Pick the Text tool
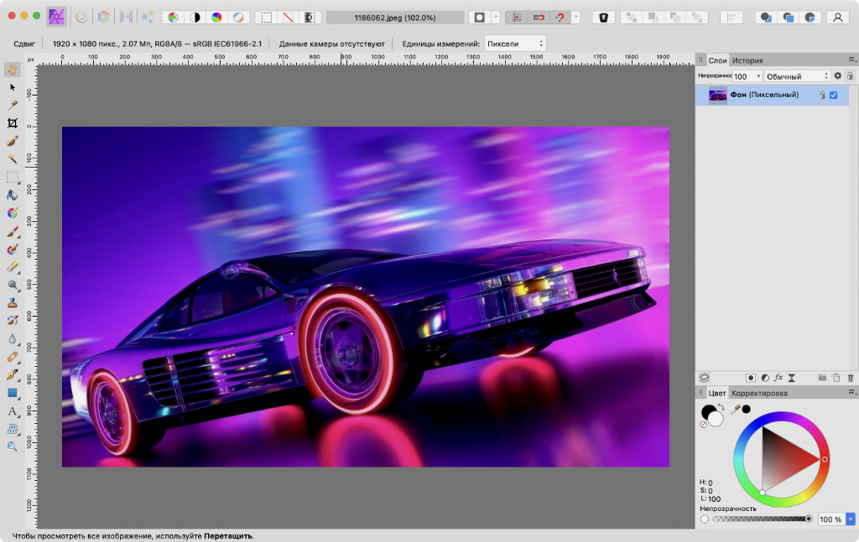Image resolution: width=859 pixels, height=542 pixels. click(13, 411)
